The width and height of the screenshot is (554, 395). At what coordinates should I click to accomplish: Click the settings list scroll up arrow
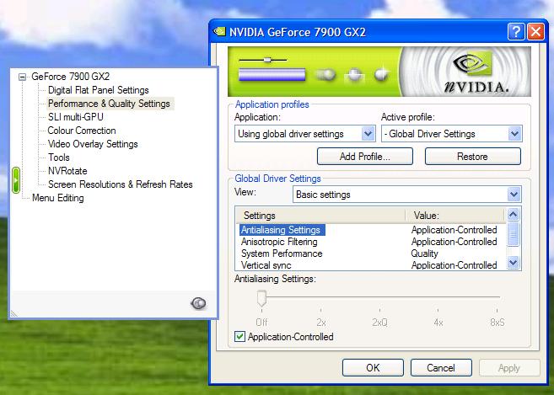(x=514, y=214)
